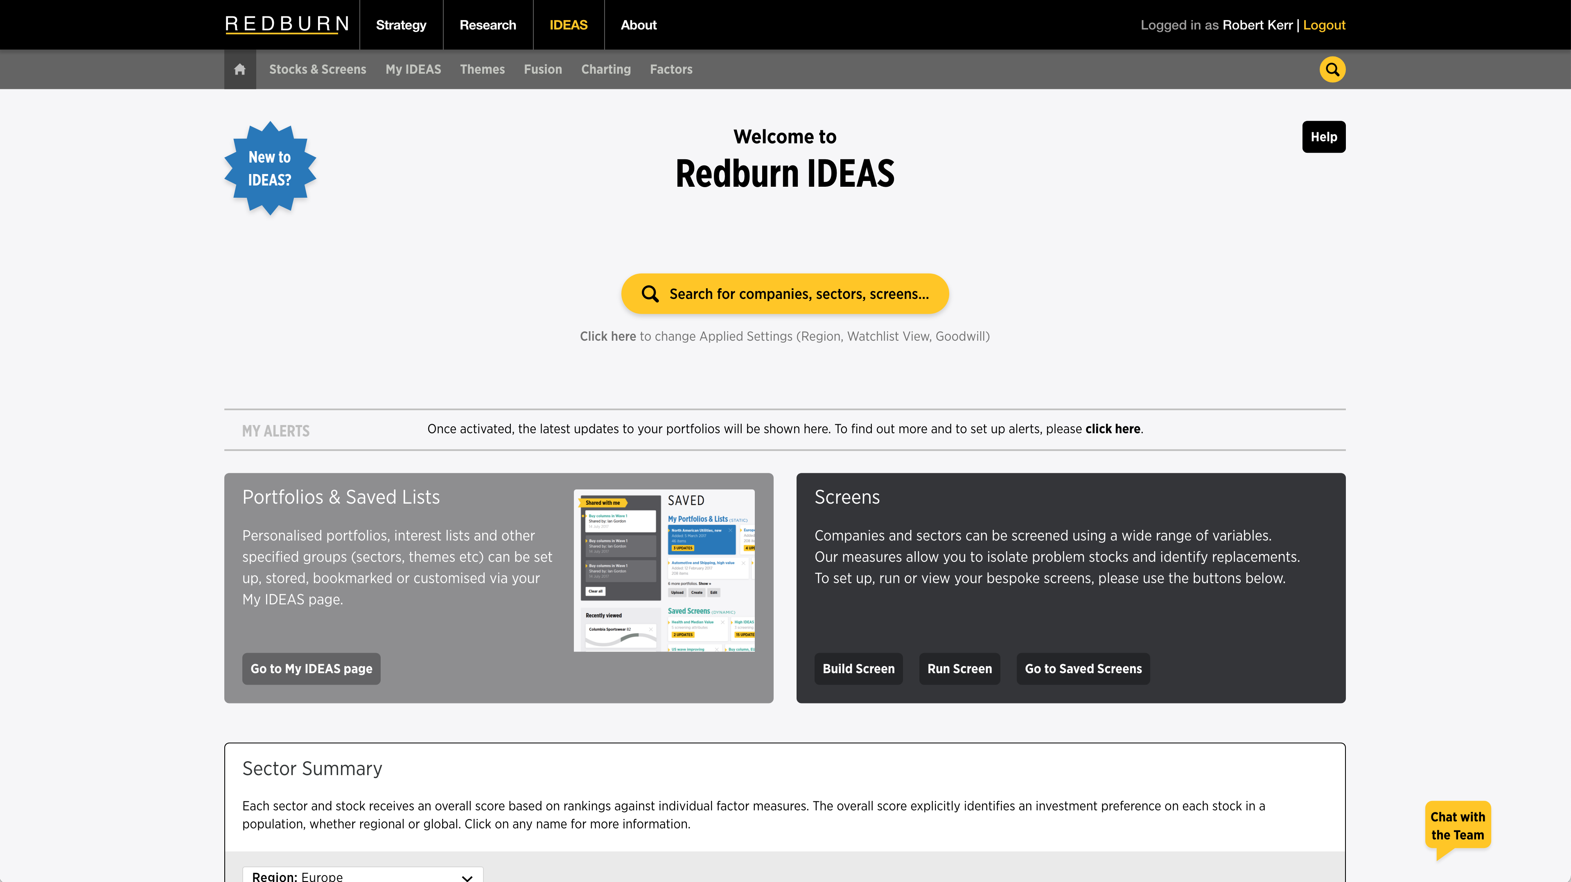Click the Sector Summary heading
This screenshot has width=1571, height=882.
[312, 769]
